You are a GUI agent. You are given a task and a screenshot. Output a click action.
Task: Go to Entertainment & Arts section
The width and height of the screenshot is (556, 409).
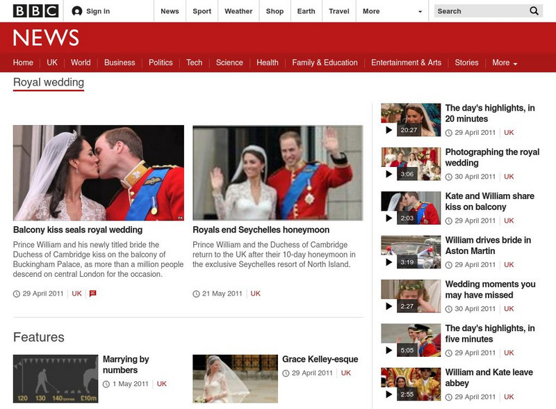pyautogui.click(x=406, y=63)
